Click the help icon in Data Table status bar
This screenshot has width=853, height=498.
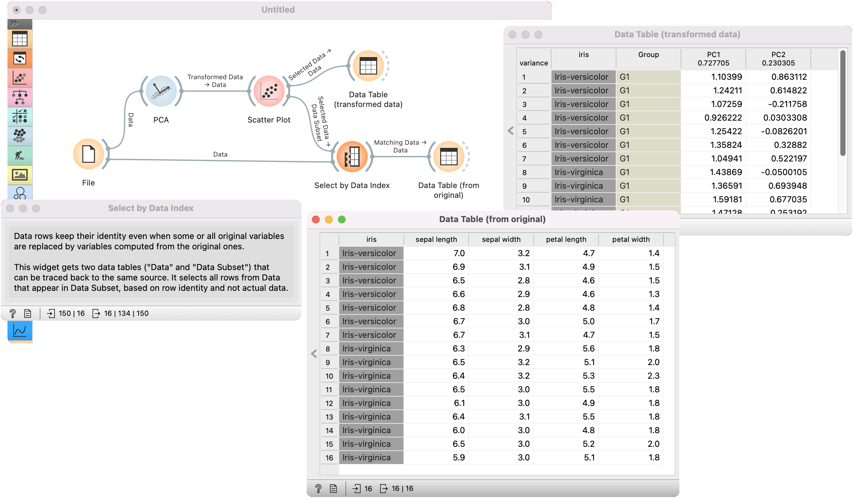pos(318,488)
